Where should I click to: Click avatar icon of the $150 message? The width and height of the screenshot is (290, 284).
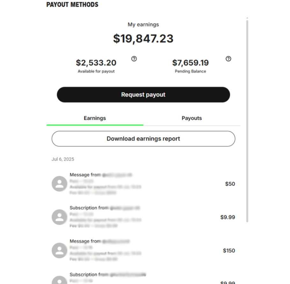(x=59, y=251)
